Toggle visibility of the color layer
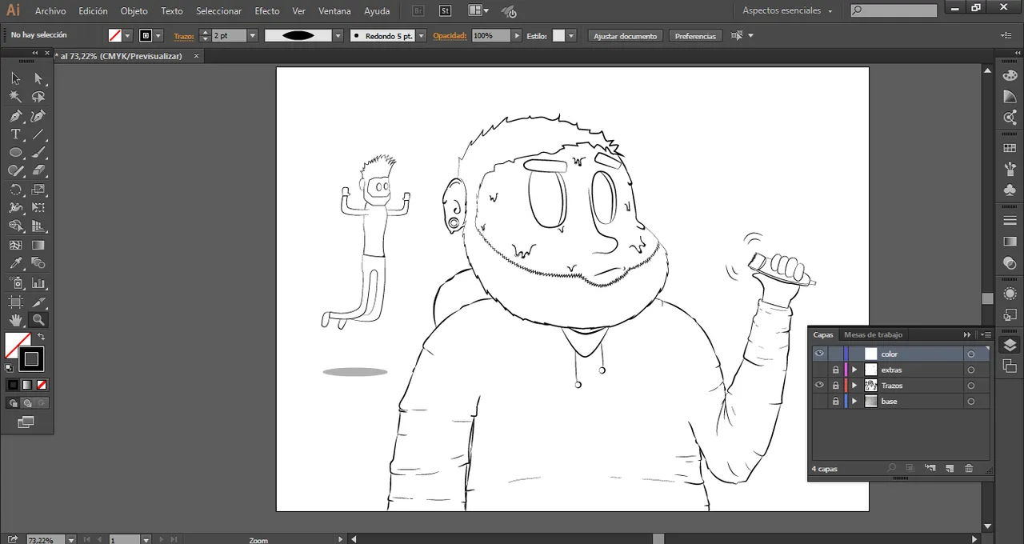 coord(819,354)
